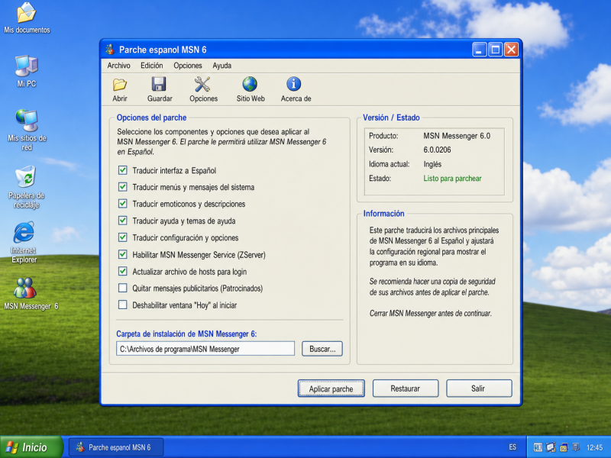Uncheck Traducir ayuda y temas de ayuda

123,221
